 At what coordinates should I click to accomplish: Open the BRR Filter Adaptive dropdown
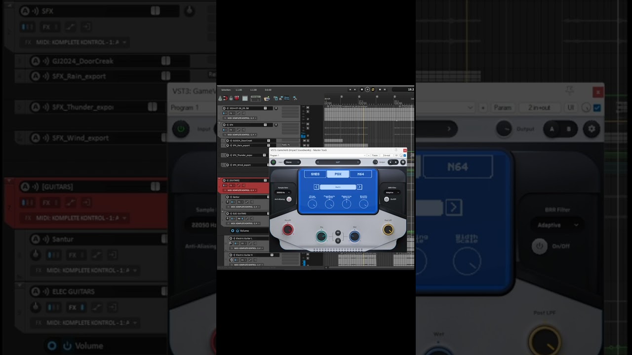393,192
